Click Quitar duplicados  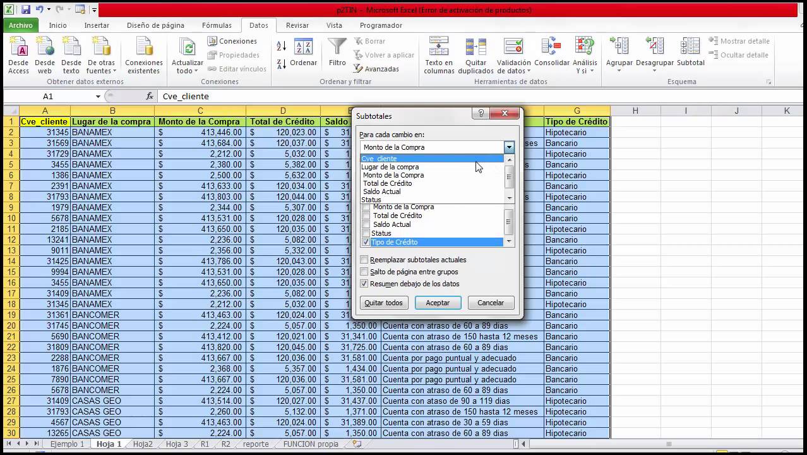tap(475, 56)
